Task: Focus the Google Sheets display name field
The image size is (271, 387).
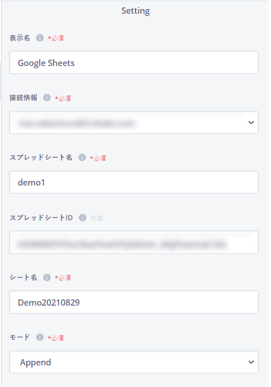Action: (134, 63)
